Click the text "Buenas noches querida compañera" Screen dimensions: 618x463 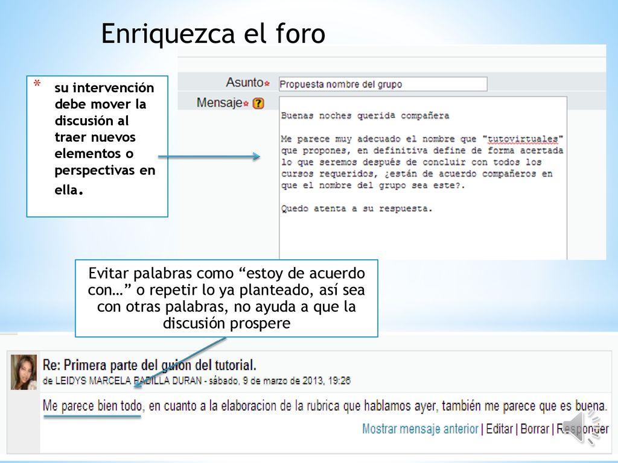click(x=365, y=116)
